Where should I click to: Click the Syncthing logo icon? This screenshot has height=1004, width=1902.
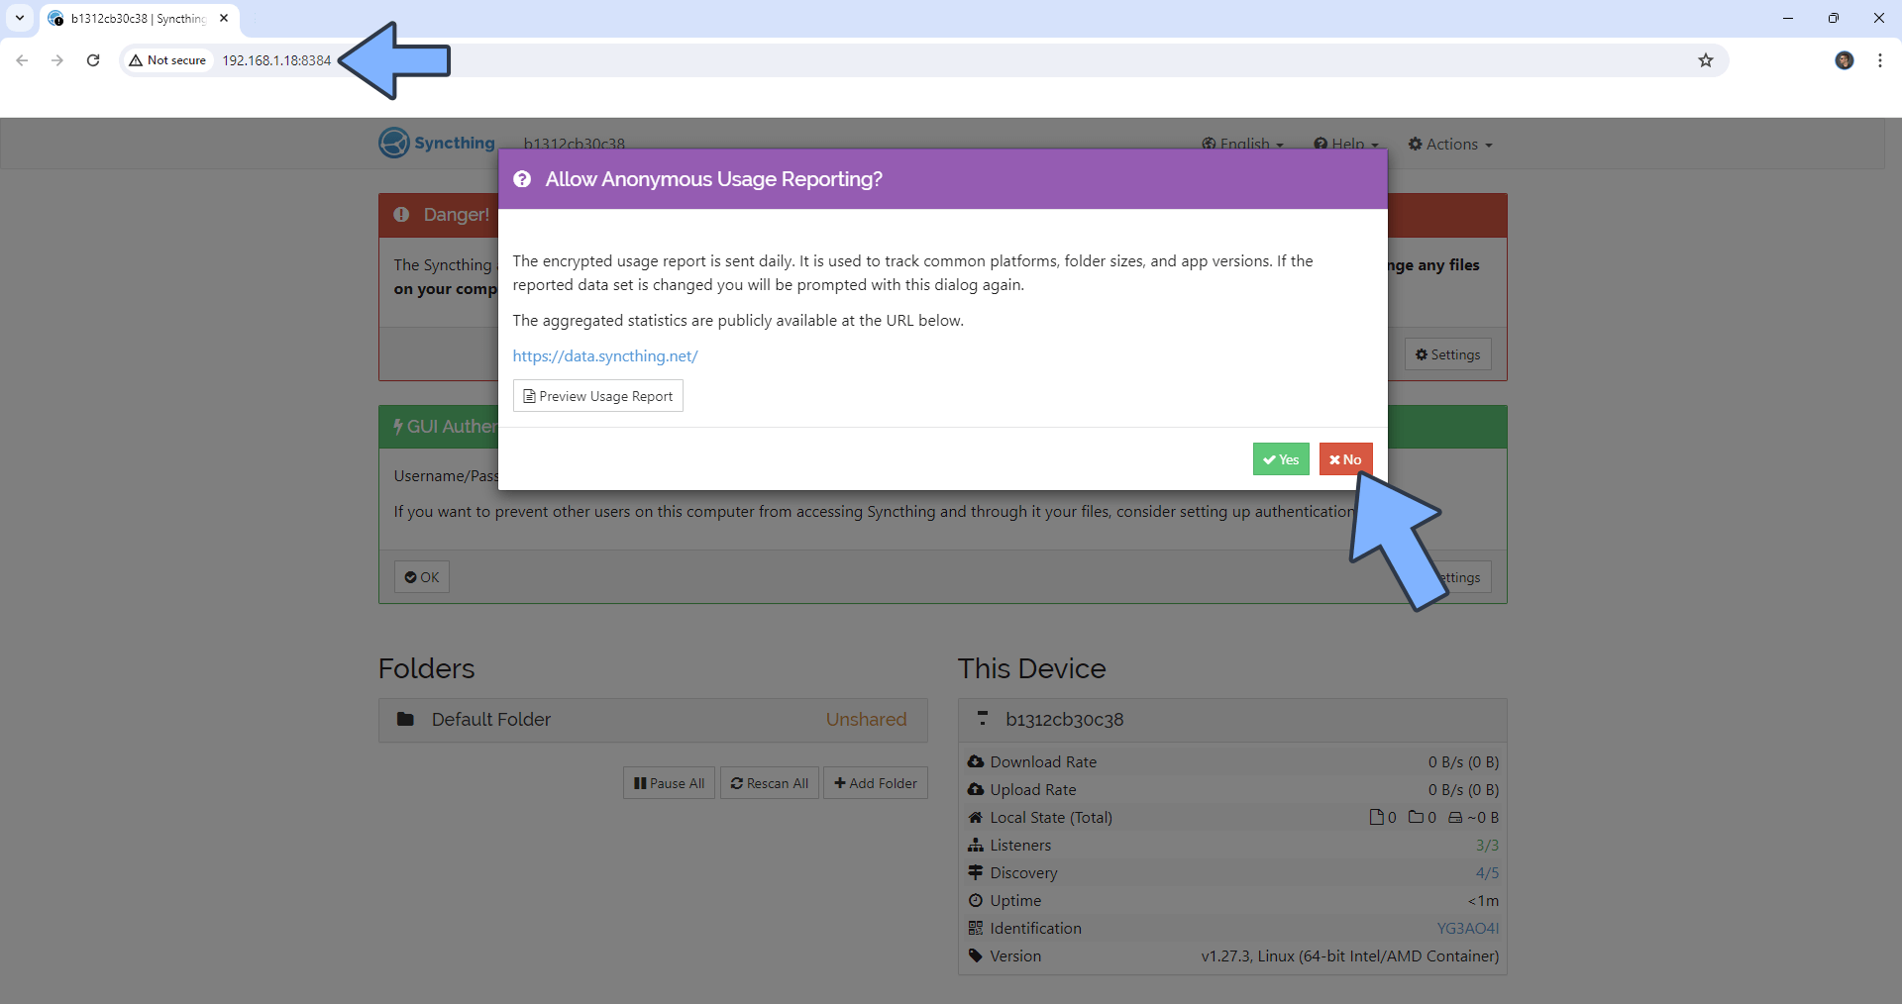(x=394, y=144)
